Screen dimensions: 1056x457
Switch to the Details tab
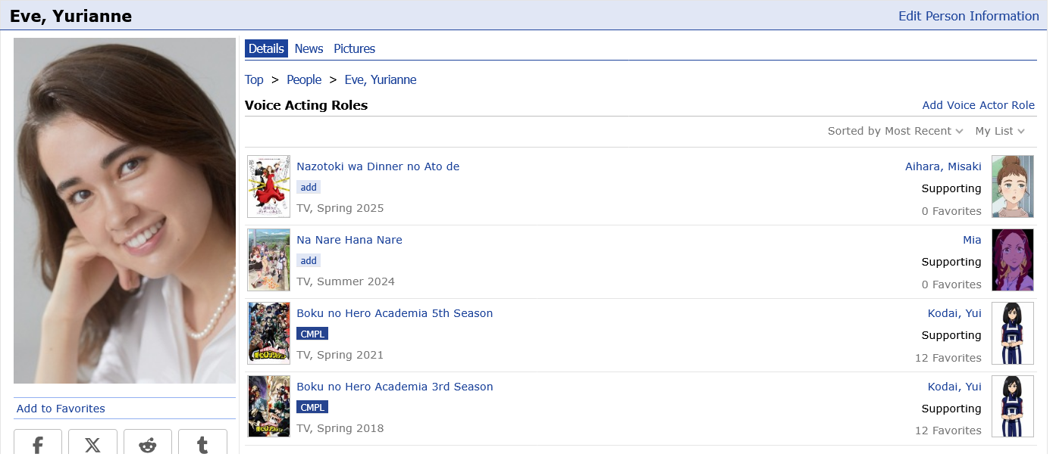coord(266,48)
